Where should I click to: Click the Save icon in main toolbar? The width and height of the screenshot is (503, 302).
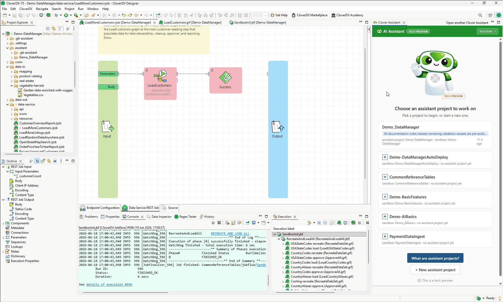coord(15,15)
